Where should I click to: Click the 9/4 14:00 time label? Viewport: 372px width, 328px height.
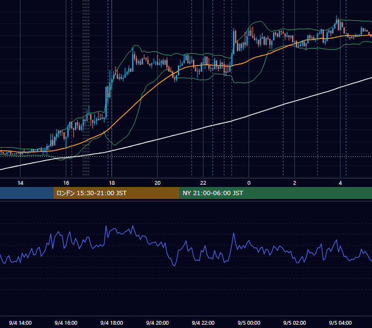(20, 323)
